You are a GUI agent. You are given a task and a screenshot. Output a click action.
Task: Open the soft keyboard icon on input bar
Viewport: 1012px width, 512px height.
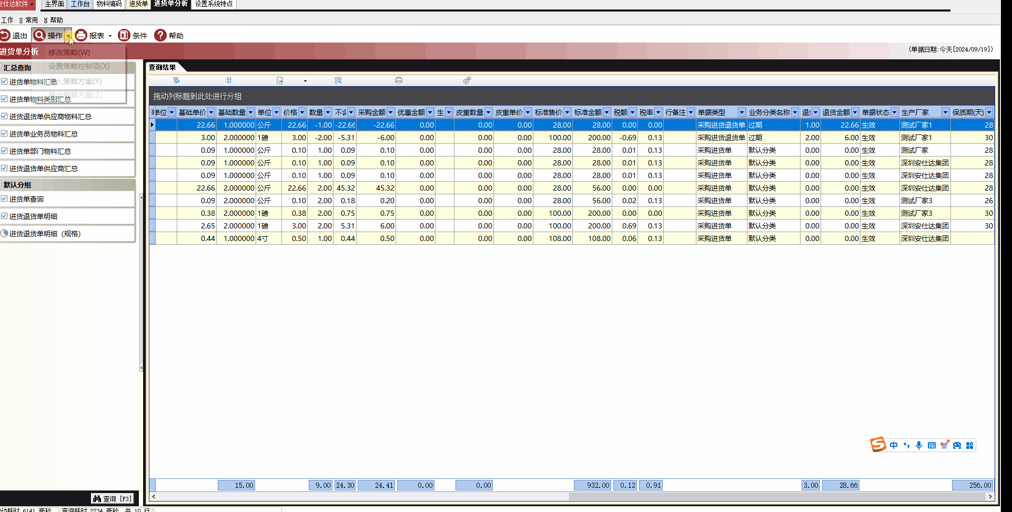pos(932,445)
